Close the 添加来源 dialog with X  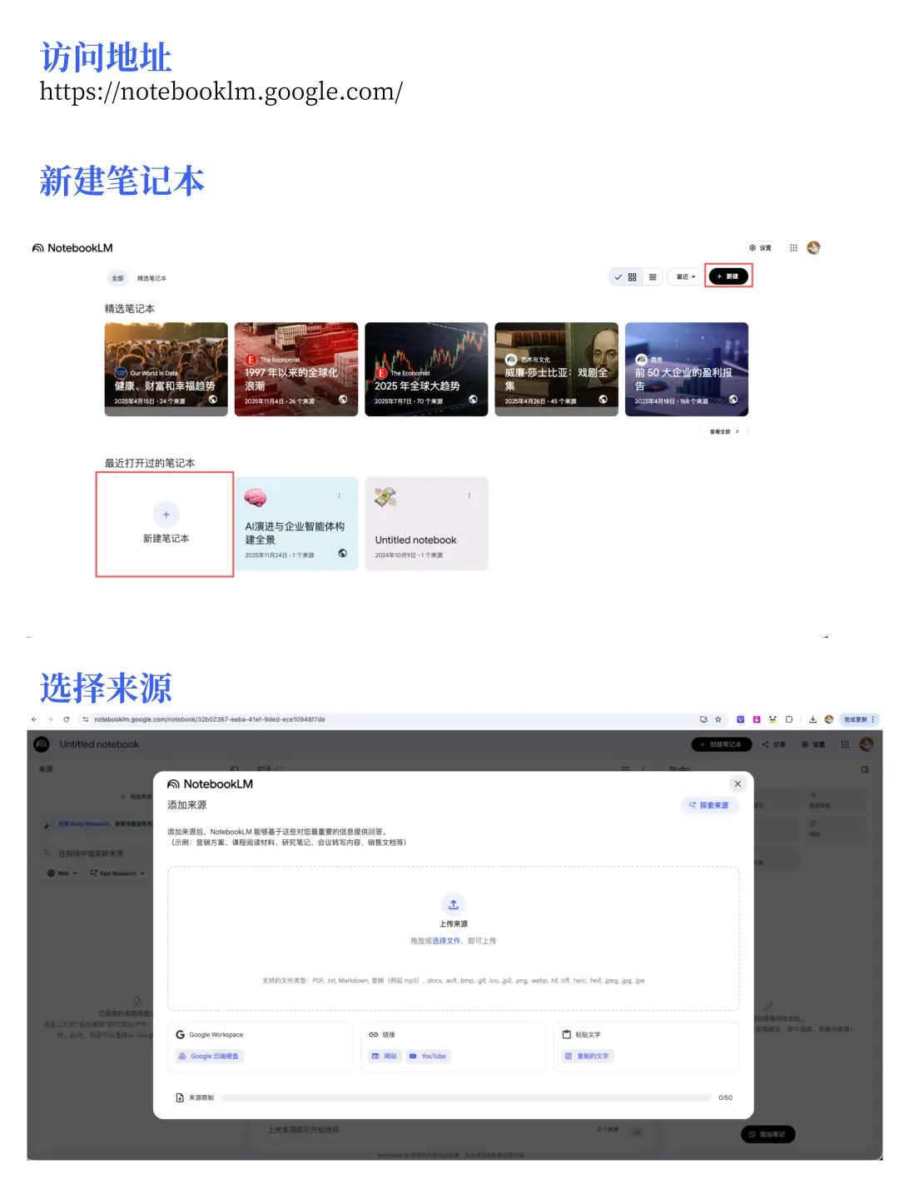coord(738,784)
